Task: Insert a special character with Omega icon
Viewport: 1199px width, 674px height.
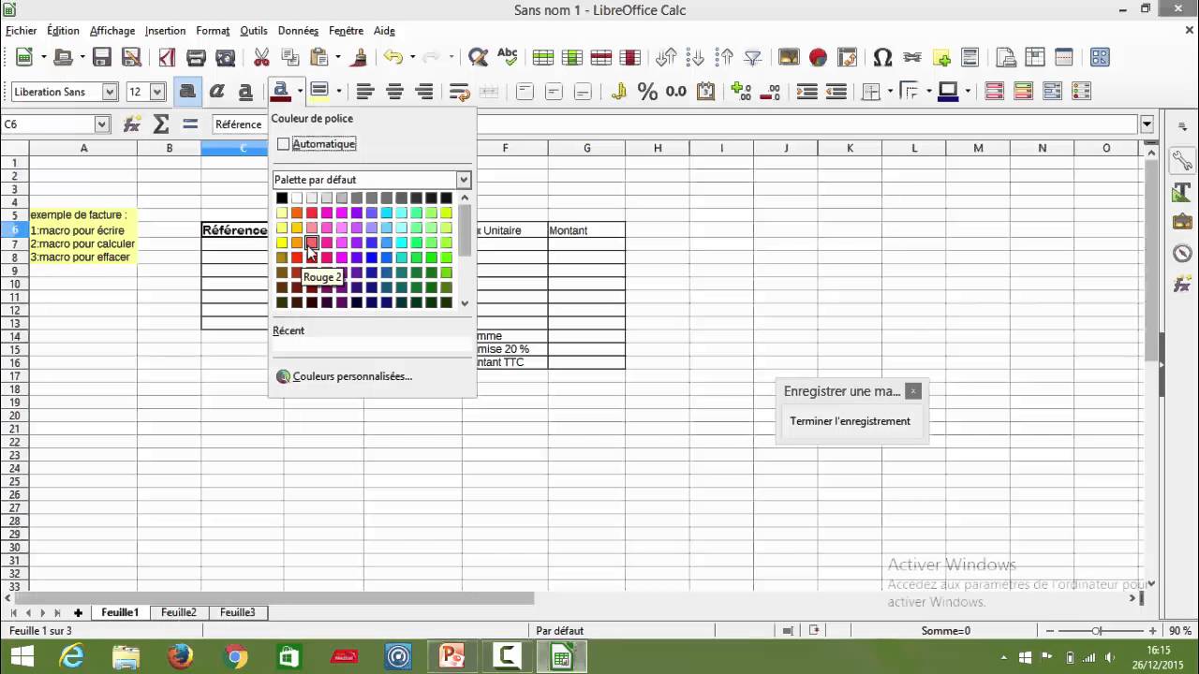Action: click(881, 57)
